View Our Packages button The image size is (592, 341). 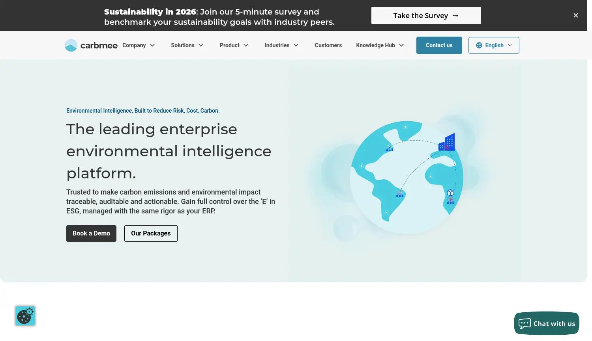click(151, 234)
